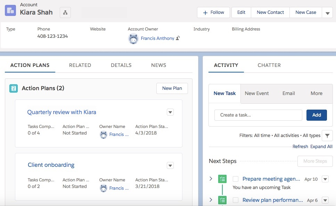Viewport: 336px width, 206px height.
Task: Click task icon beside Prepare meeting agenda
Action: (222, 179)
